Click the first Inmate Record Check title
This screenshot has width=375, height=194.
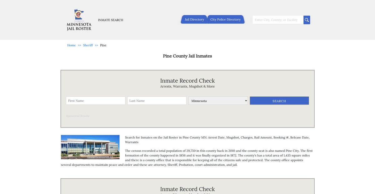pos(187,81)
